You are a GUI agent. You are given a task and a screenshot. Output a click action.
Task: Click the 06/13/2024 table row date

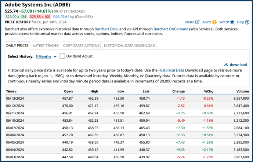pyautogui.click(x=15, y=99)
